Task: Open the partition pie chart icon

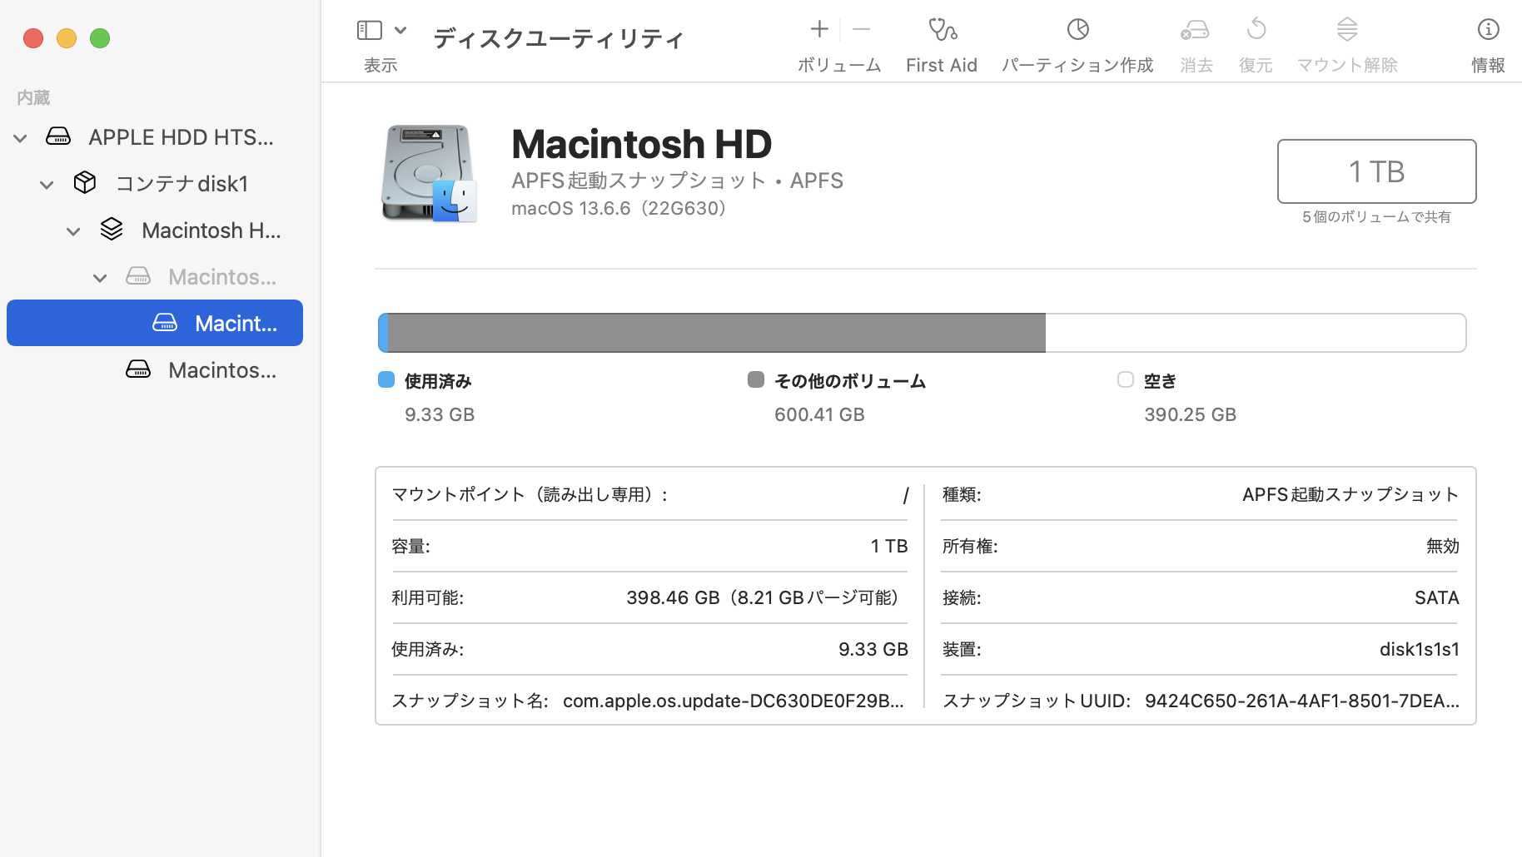Action: click(1077, 30)
